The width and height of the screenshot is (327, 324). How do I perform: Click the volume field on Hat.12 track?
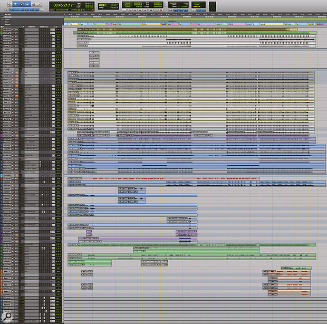pos(59,102)
